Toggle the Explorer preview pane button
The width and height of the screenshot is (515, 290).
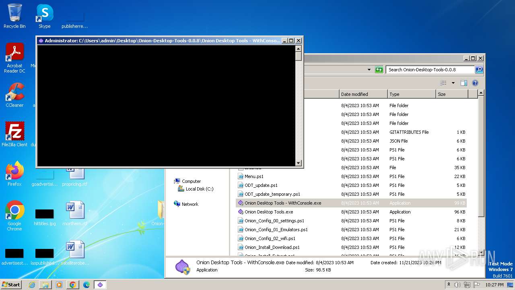tap(464, 83)
